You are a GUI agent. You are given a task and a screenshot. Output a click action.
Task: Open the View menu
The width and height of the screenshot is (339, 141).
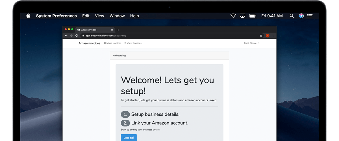[99, 16]
